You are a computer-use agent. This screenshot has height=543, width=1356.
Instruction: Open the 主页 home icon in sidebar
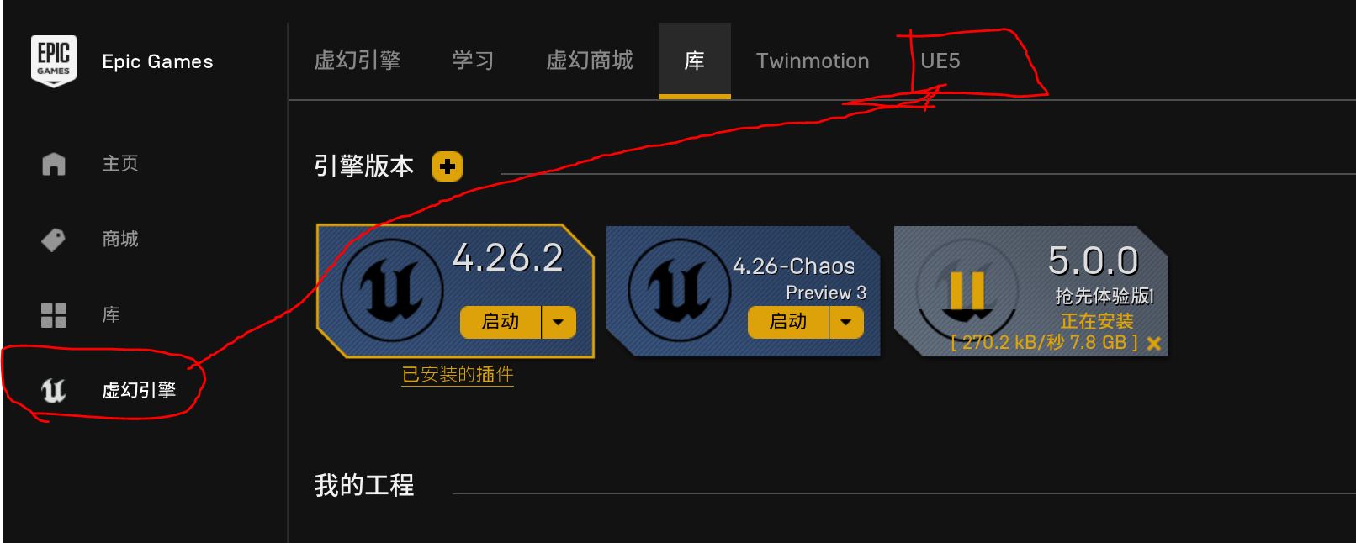(x=54, y=163)
